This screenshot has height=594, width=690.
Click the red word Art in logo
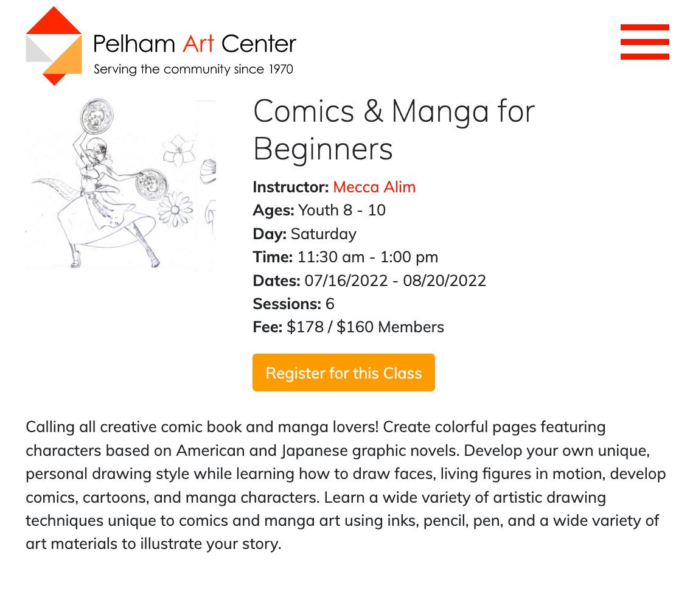pyautogui.click(x=198, y=44)
